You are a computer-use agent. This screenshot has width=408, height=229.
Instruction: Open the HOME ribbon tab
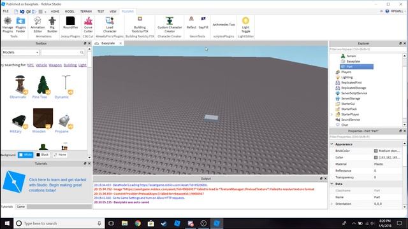[x=55, y=11]
